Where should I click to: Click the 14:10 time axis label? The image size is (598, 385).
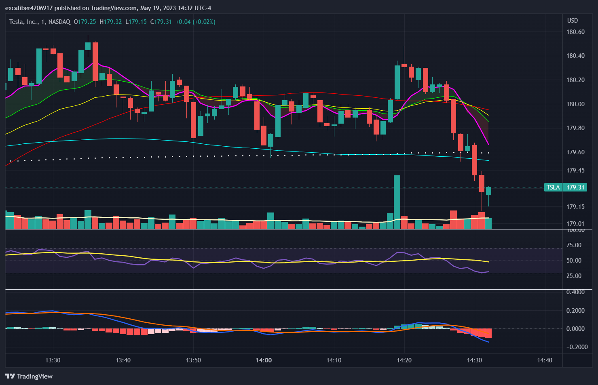tap(334, 360)
